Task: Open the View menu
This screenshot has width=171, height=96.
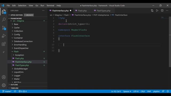Action: [x=31, y=6]
